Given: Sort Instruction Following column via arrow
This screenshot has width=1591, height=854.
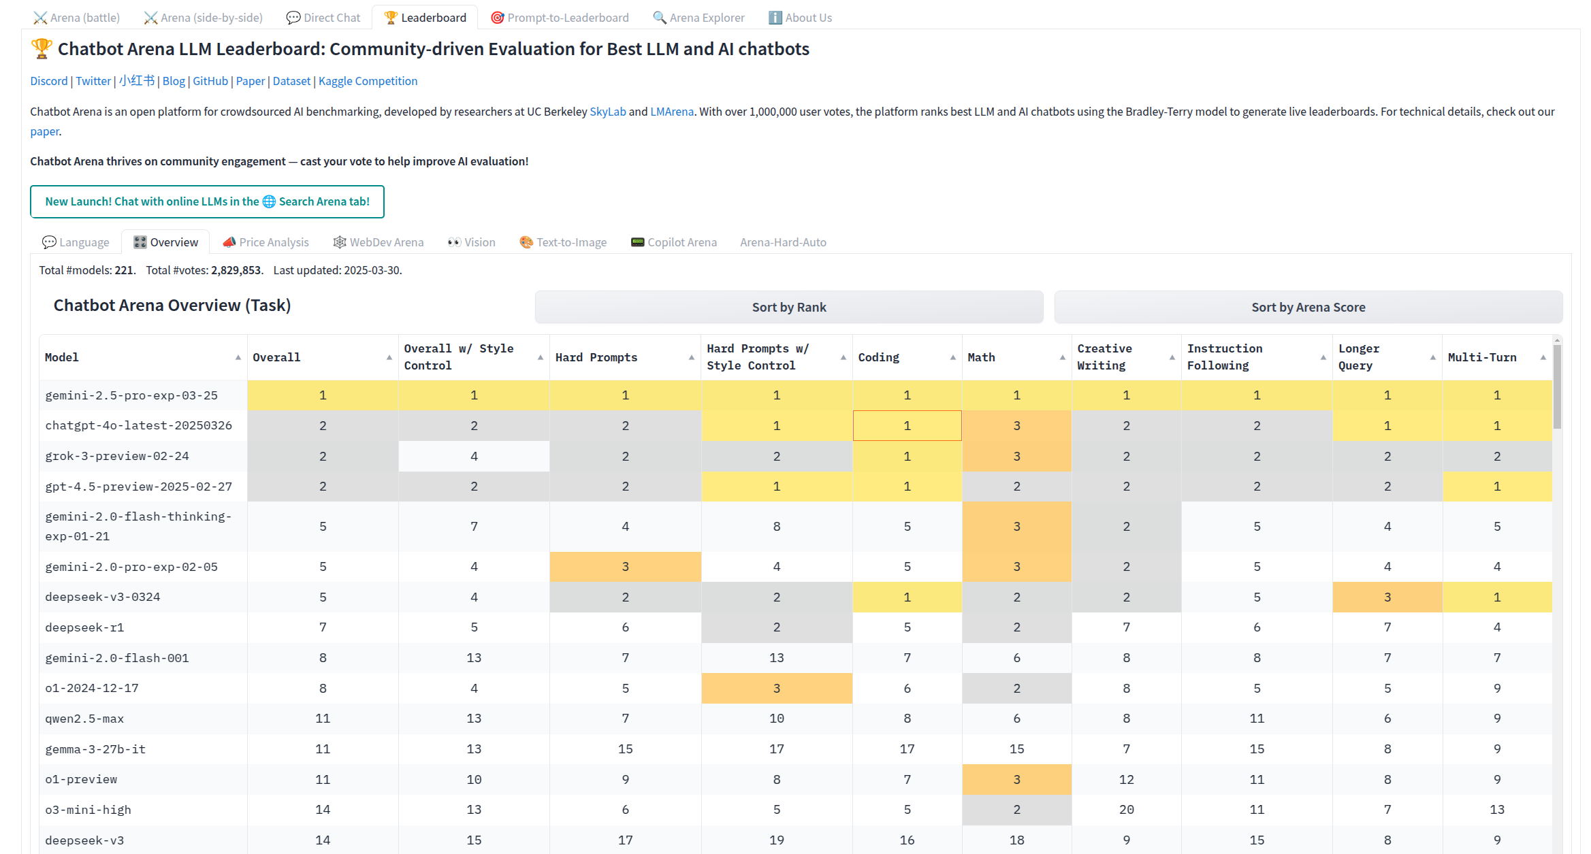Looking at the screenshot, I should click(1323, 357).
